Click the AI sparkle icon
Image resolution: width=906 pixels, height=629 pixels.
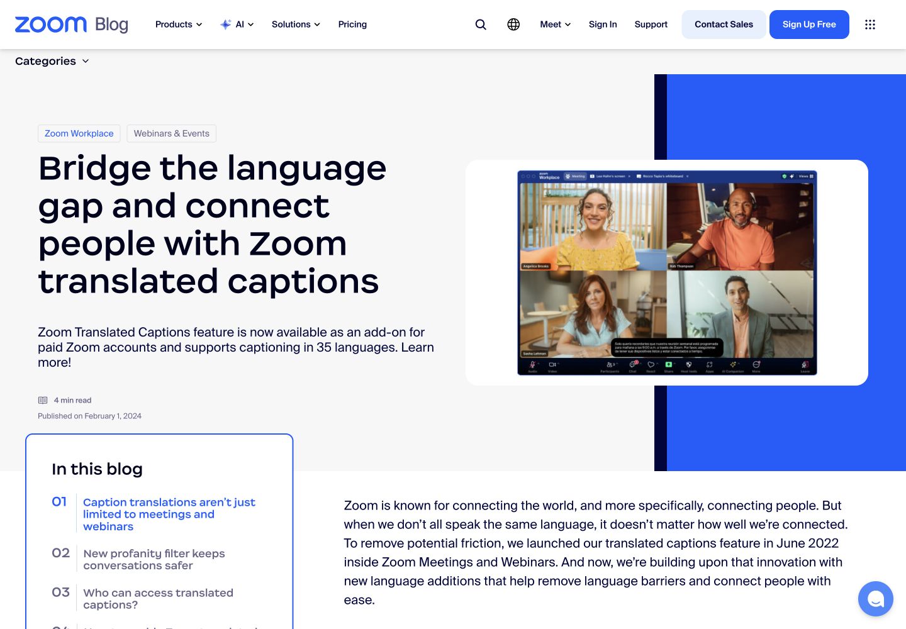pos(226,25)
